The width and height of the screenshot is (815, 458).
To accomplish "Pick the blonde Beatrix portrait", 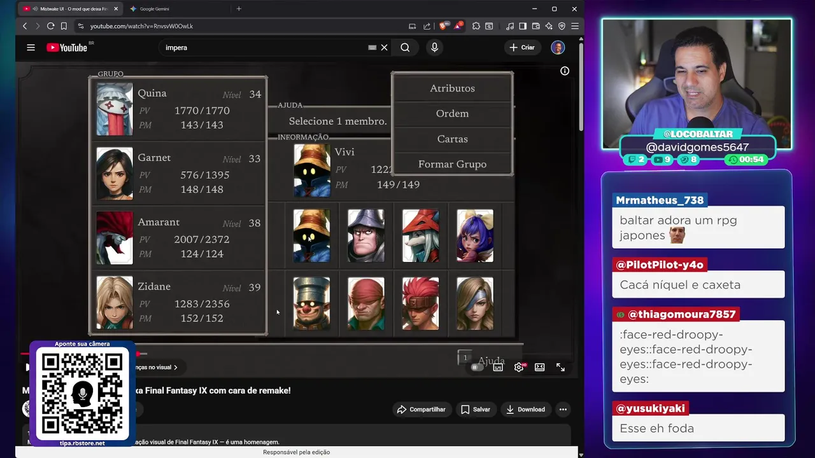I will (x=475, y=303).
